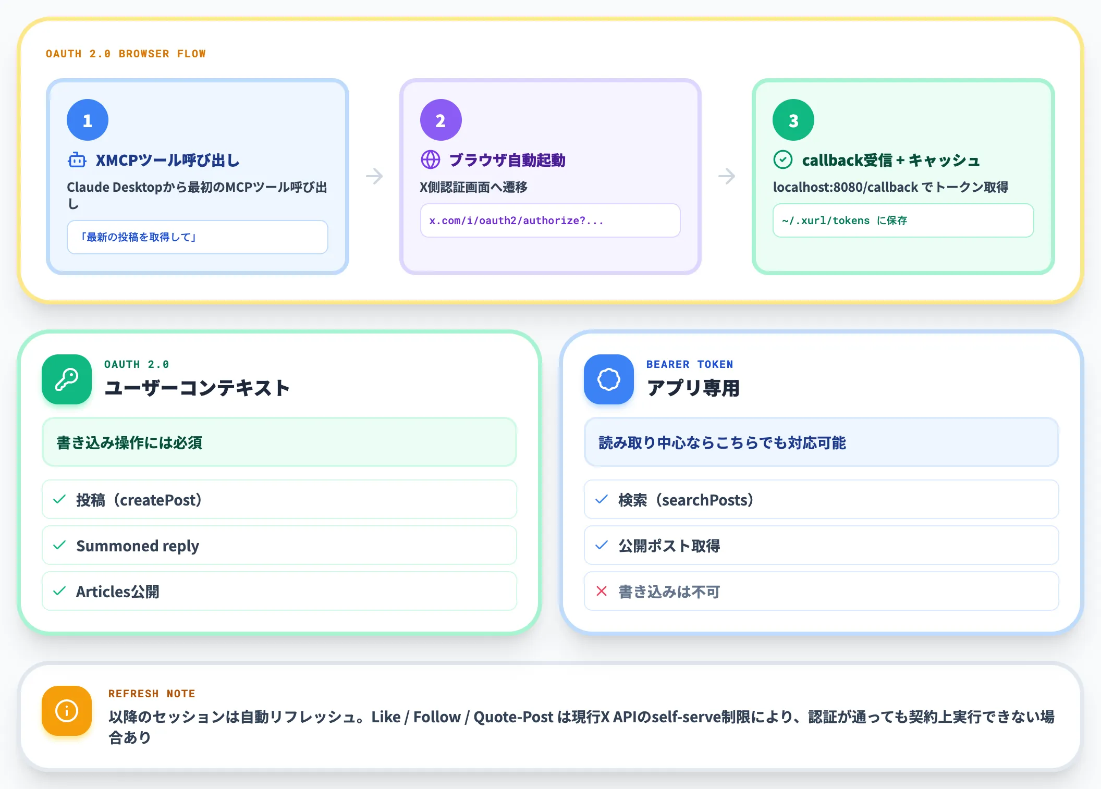The height and width of the screenshot is (789, 1101).
Task: Click the checkmark next to Articles公開
Action: point(60,591)
